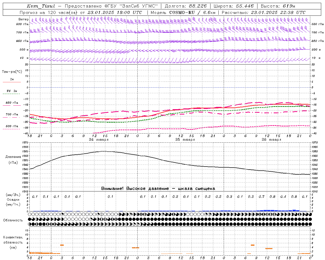Click the Конвективн. convective cloud label
Image resolution: width=325 pixels, height=260 pixels.
click(x=13, y=238)
